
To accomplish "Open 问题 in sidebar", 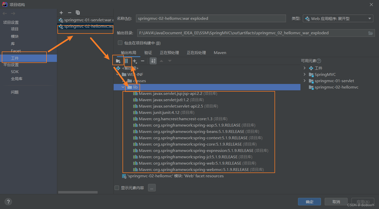I will point(15,92).
